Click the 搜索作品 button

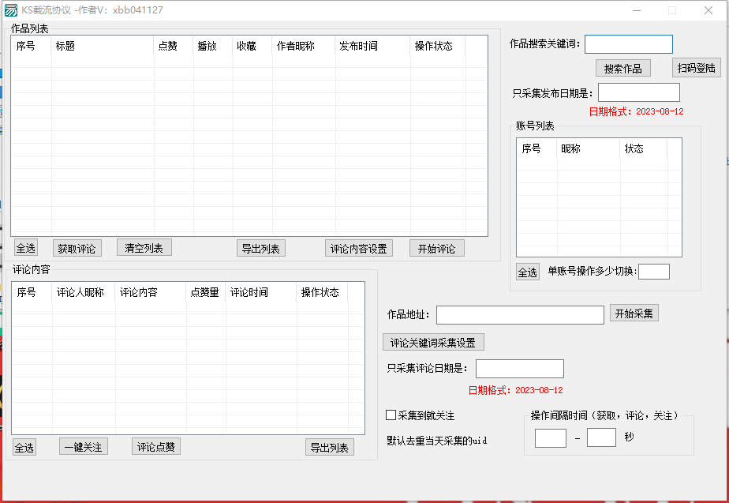click(623, 69)
